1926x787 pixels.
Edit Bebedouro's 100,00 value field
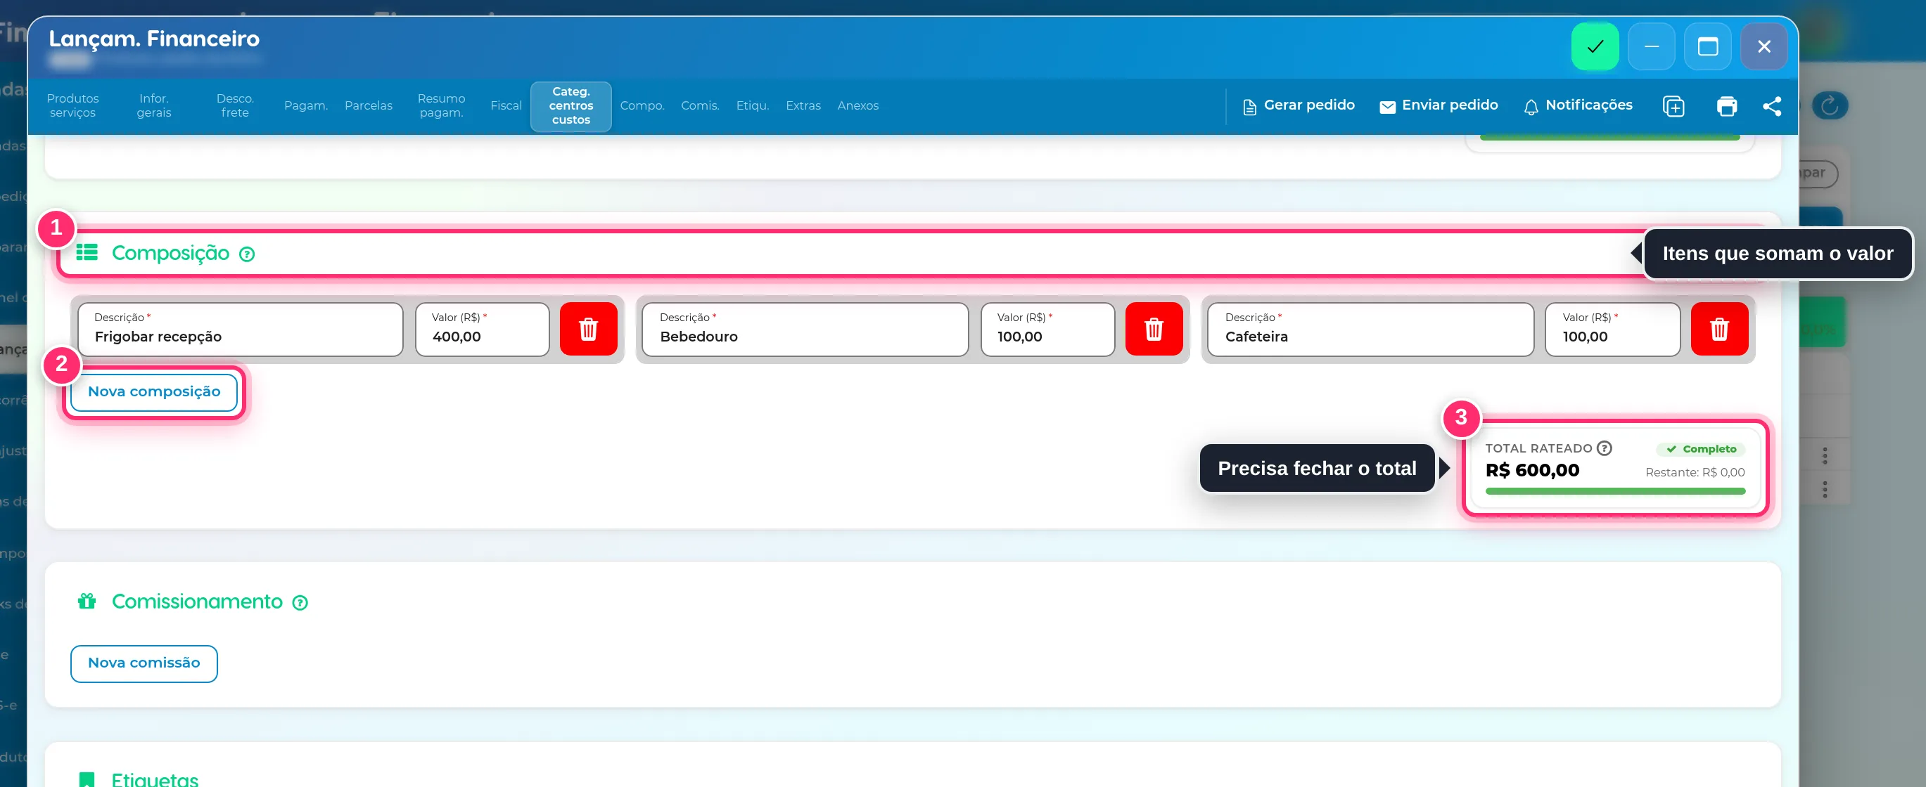tap(1047, 330)
